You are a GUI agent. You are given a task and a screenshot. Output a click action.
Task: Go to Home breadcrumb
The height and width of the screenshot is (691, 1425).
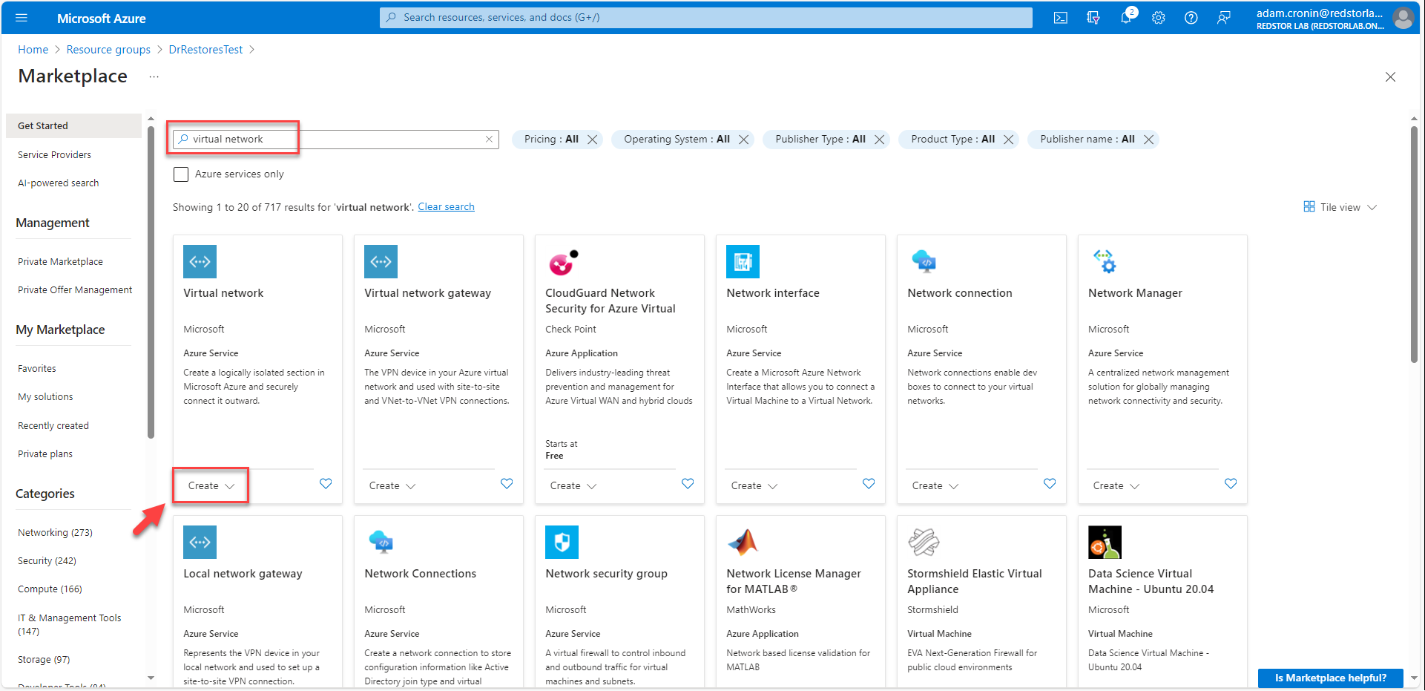click(33, 50)
